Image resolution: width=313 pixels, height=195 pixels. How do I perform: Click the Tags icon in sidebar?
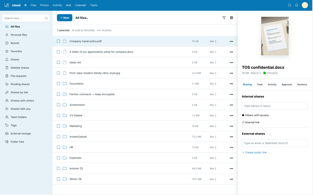coord(7,125)
